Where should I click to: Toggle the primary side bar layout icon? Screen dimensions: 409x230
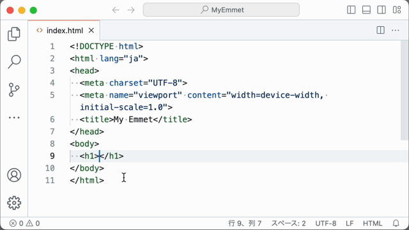(351, 10)
